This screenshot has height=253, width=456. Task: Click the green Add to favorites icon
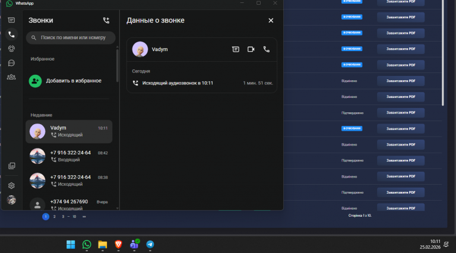[x=35, y=81]
